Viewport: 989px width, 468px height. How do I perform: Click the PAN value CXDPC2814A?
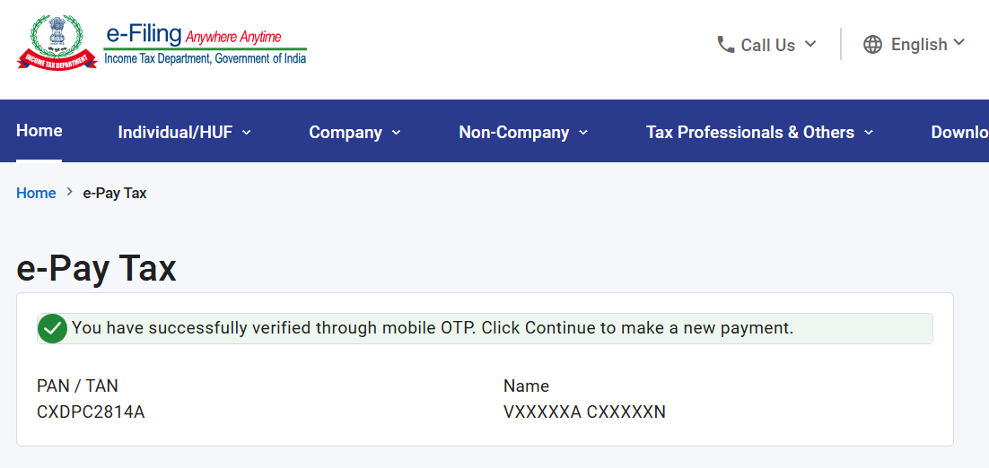[x=91, y=412]
